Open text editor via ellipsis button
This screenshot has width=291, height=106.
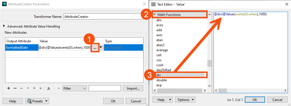(95, 48)
